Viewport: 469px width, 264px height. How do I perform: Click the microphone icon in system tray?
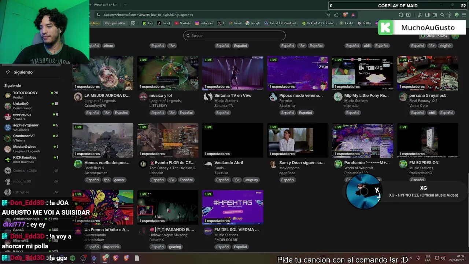(419, 258)
